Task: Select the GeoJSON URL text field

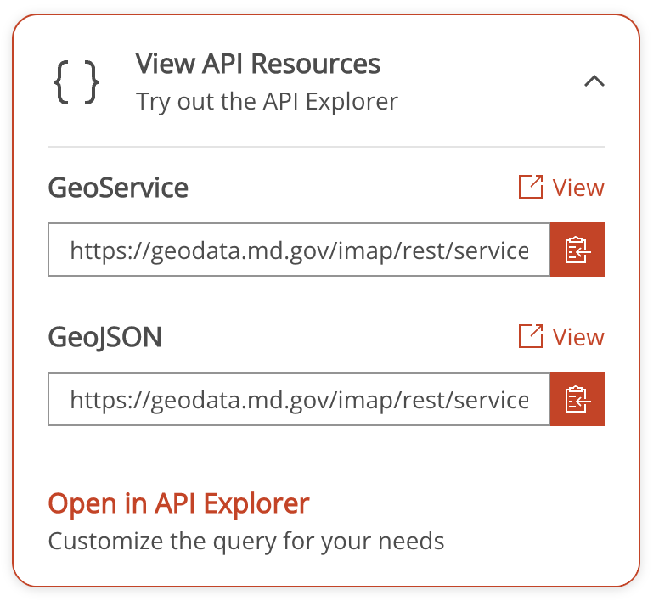Action: tap(299, 399)
